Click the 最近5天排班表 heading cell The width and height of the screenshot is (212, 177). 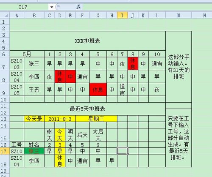[87, 109]
